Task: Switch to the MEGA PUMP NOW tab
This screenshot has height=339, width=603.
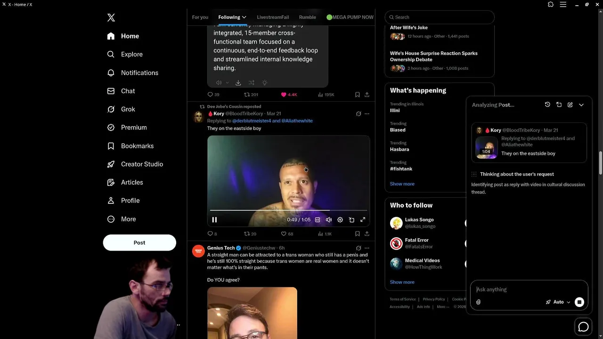Action: (x=350, y=17)
